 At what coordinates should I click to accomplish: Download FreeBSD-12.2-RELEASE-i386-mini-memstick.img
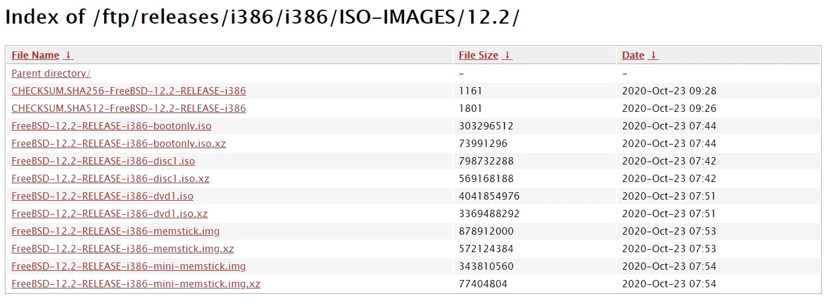[x=129, y=266]
